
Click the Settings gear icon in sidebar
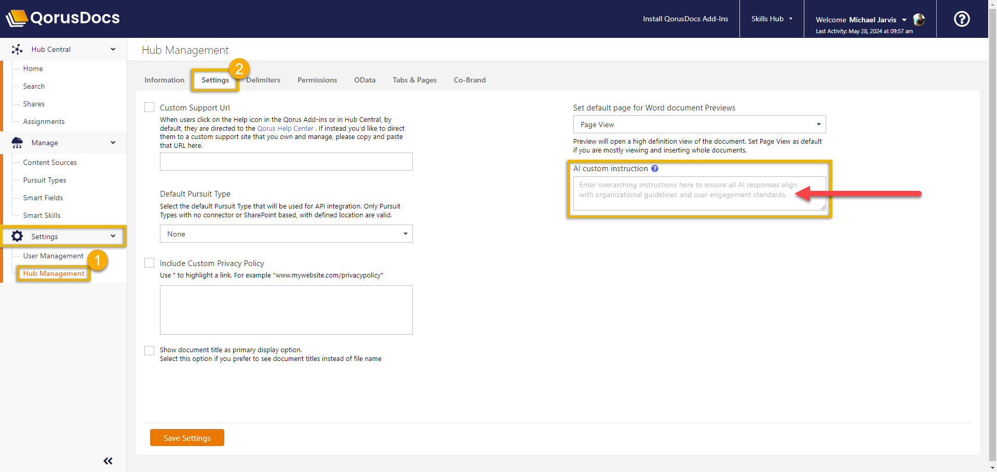coord(17,237)
